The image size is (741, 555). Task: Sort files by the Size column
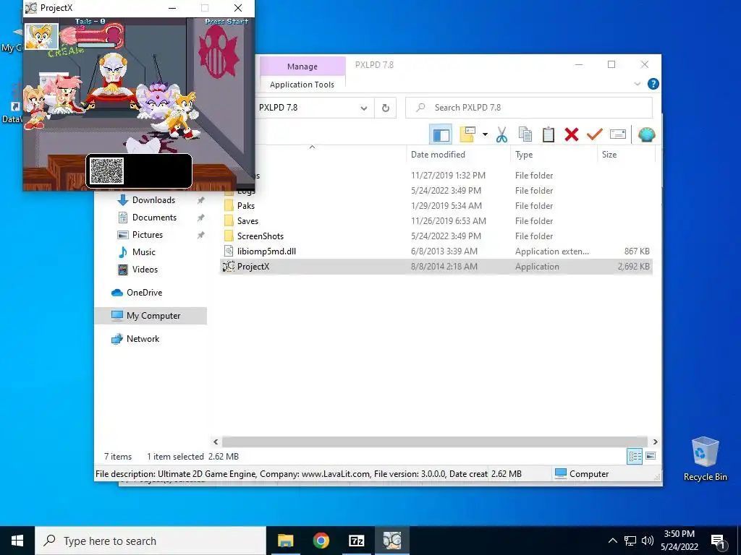(x=626, y=155)
